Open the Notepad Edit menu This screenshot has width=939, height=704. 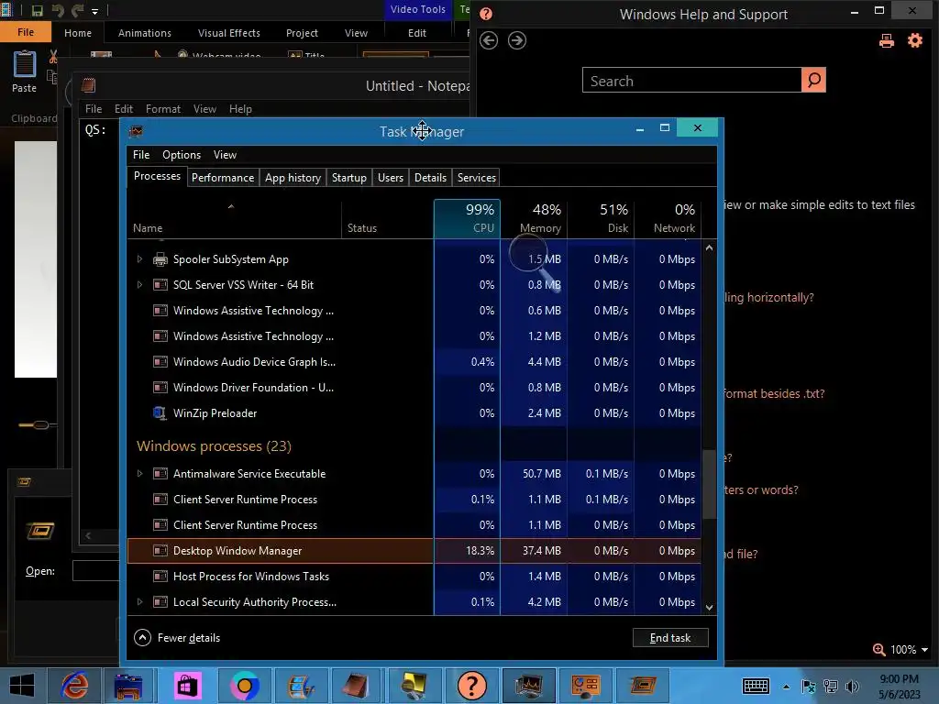[124, 109]
